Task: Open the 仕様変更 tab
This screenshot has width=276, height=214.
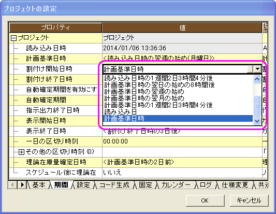Action: (235, 185)
